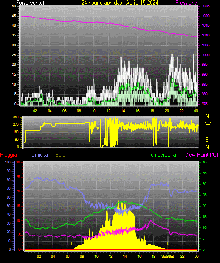Select the 24 hour graph day title
Viewport: 220px width, 263px height.
pos(120,3)
